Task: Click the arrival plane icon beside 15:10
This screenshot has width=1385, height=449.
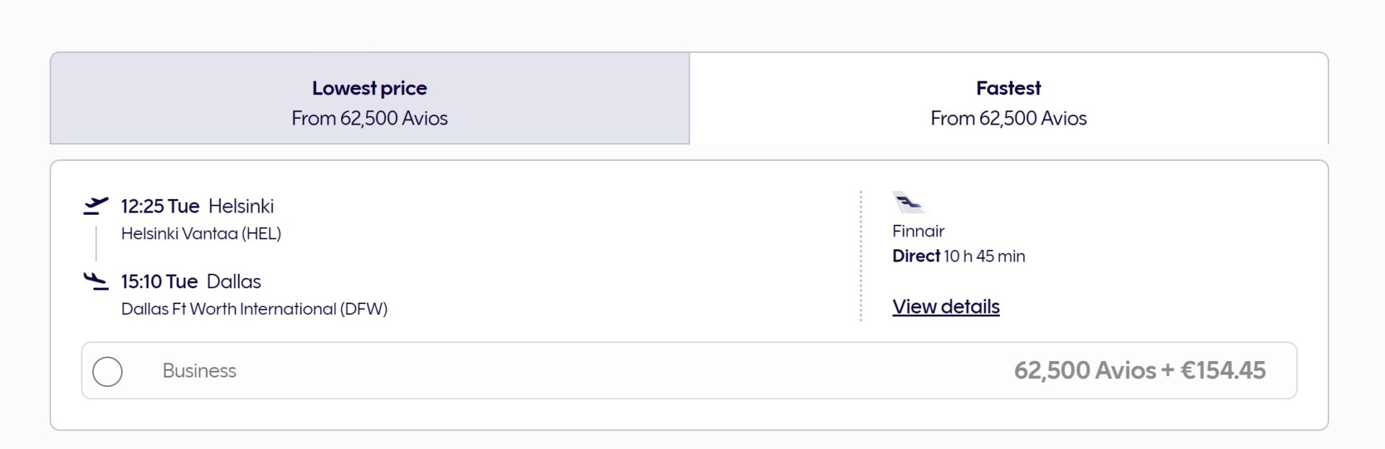Action: click(94, 281)
